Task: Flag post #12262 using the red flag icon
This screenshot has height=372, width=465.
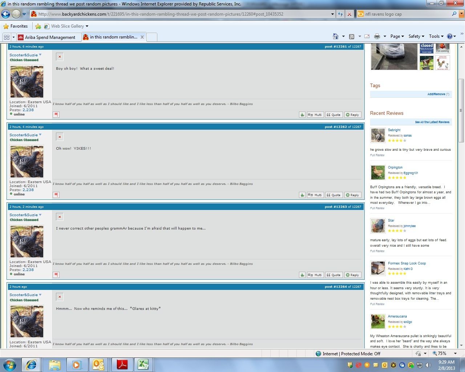Action: (x=56, y=195)
